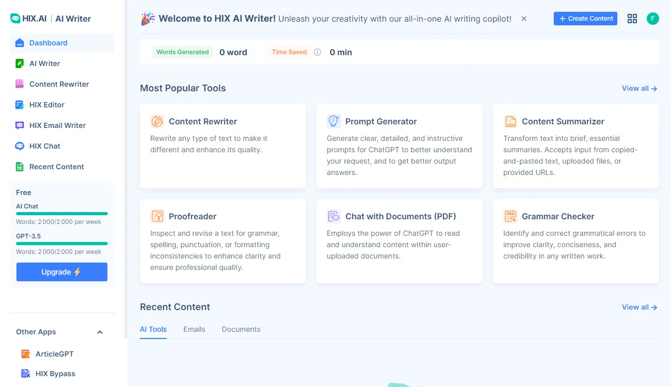The image size is (671, 387).
Task: Click the AI Chat words usage bar
Action: pyautogui.click(x=62, y=214)
